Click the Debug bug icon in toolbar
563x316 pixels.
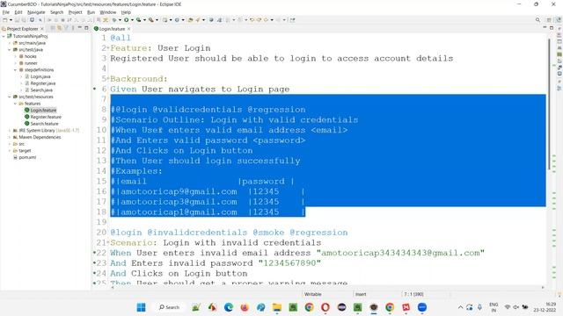coord(114,20)
